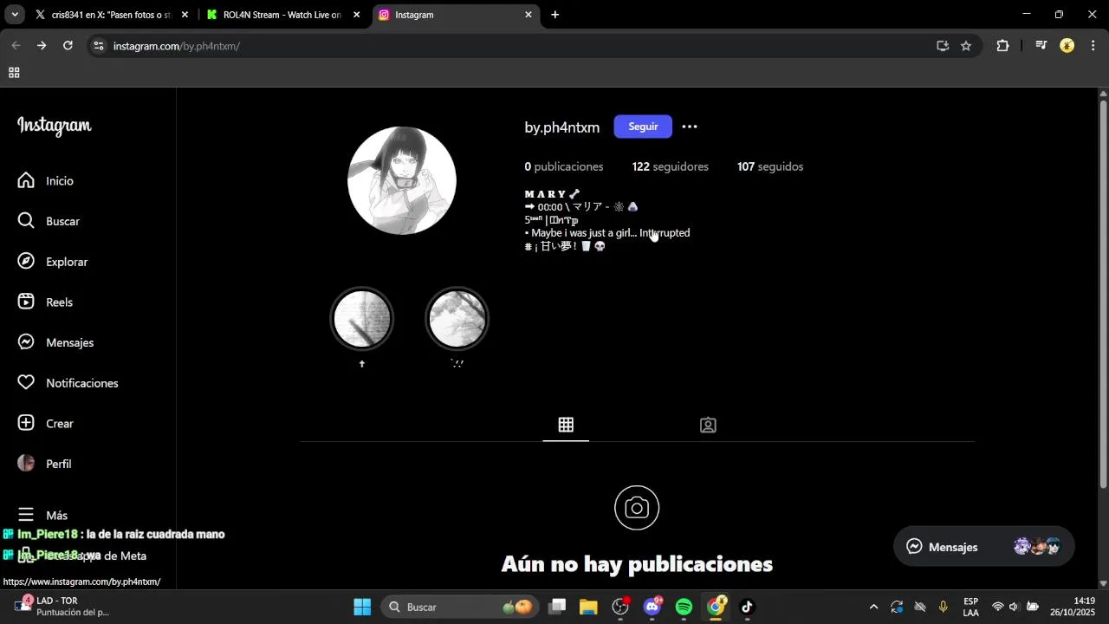Viewport: 1109px width, 624px height.
Task: Switch to the ROL4N Stream tab
Action: coord(282,15)
